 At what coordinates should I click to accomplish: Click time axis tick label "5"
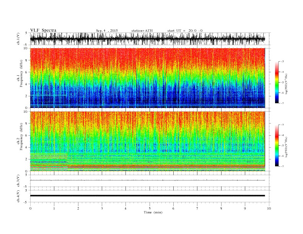(x=150, y=208)
